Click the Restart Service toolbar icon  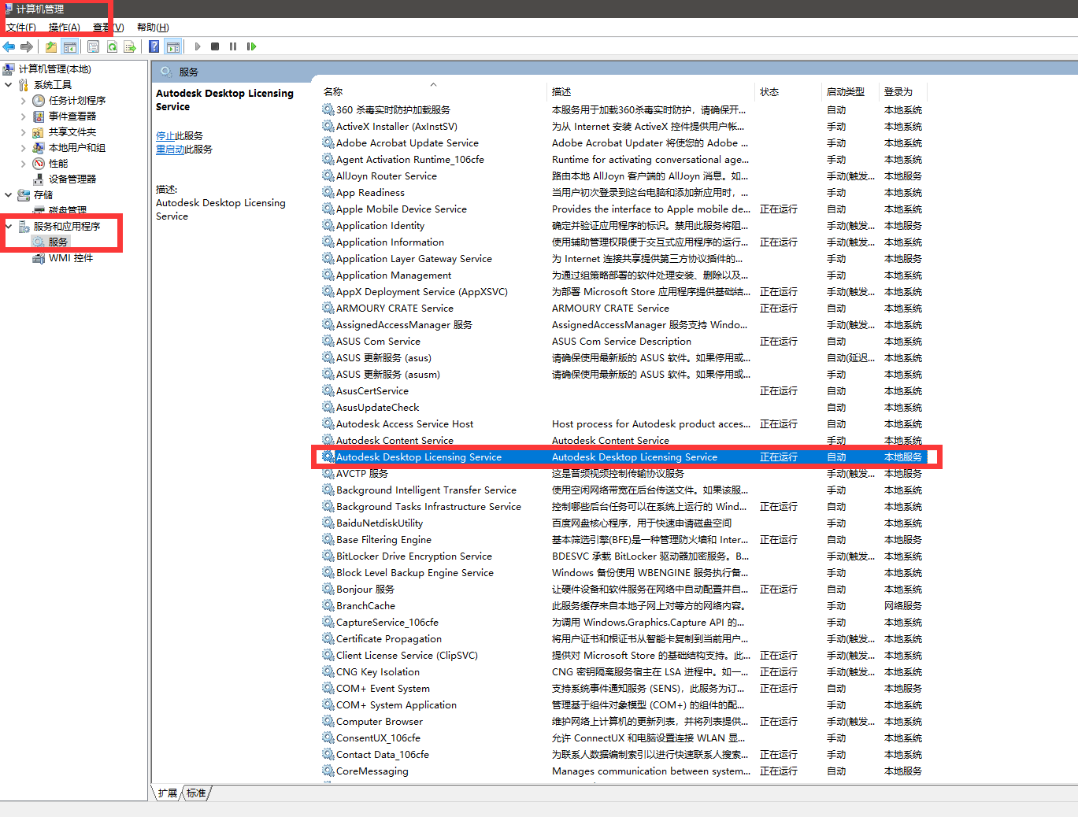[251, 46]
